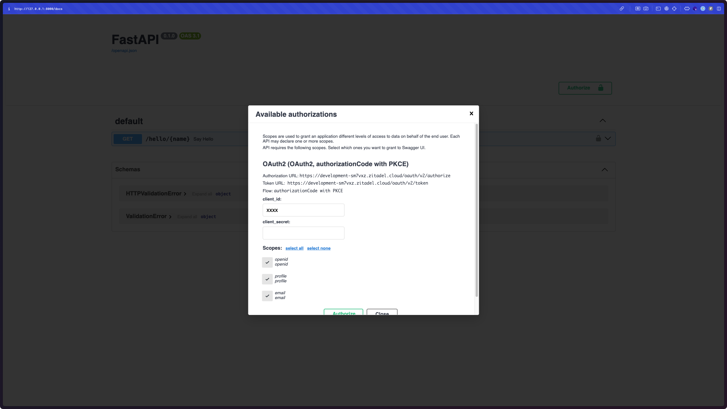The width and height of the screenshot is (727, 409).
Task: Click the Schemas heading text
Action: coord(128,169)
